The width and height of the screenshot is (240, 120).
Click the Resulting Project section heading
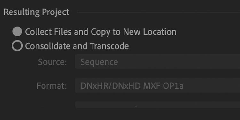coord(36,12)
